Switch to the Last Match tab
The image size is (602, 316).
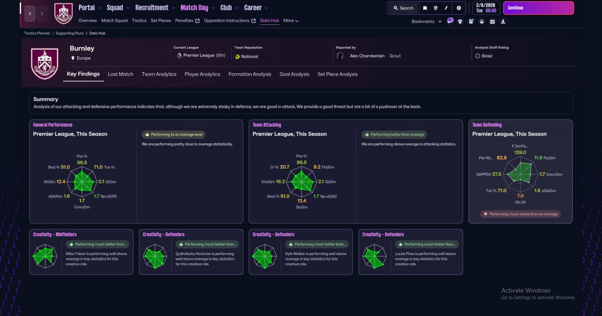click(120, 74)
